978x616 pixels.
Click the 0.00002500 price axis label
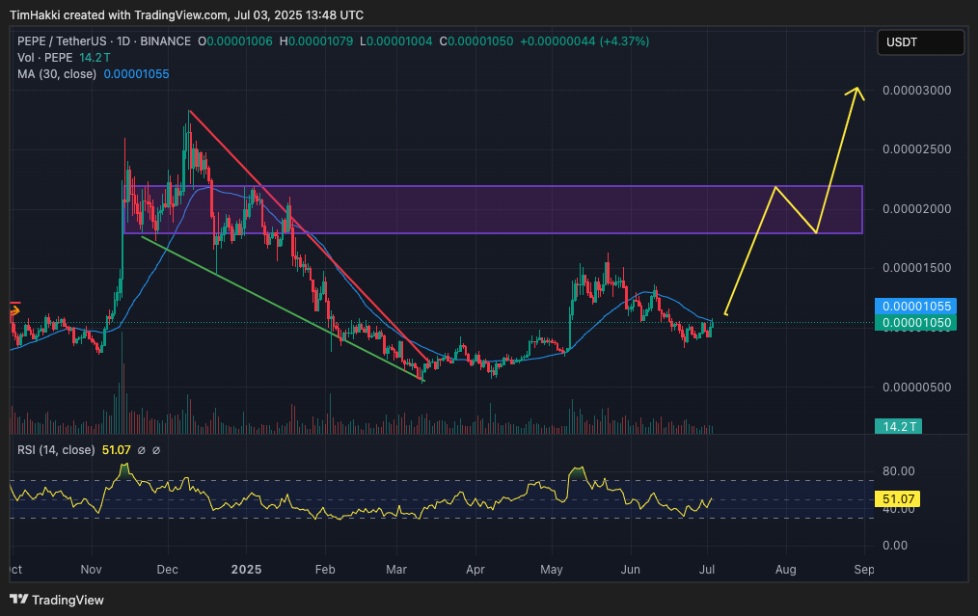coord(917,149)
